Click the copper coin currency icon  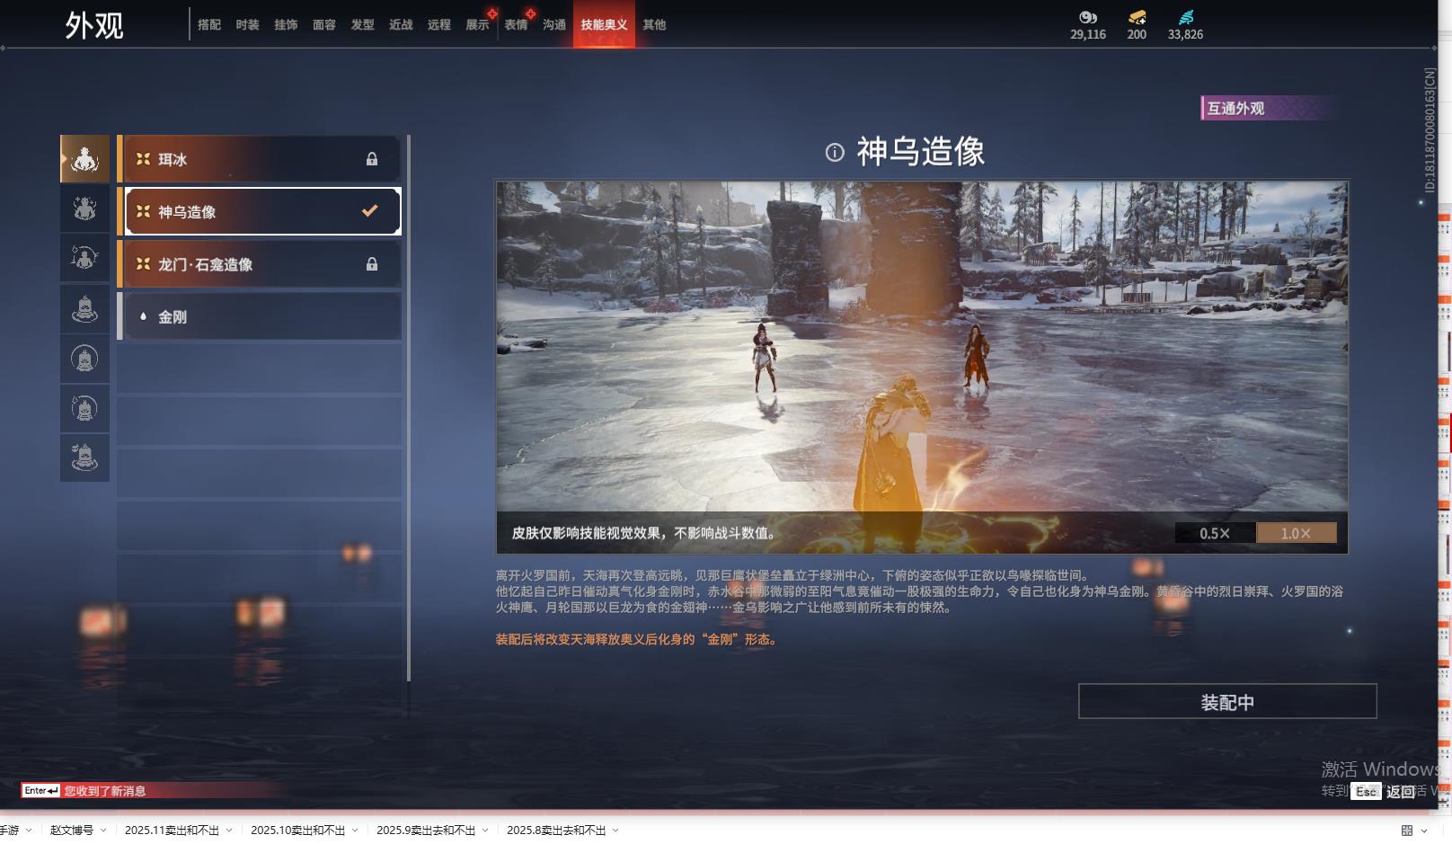(x=1087, y=17)
